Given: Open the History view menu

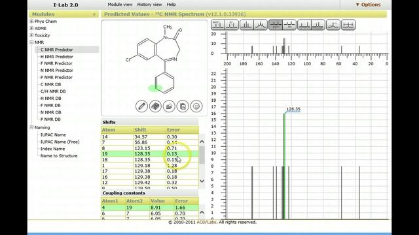Looking at the screenshot, I should click(x=149, y=5).
